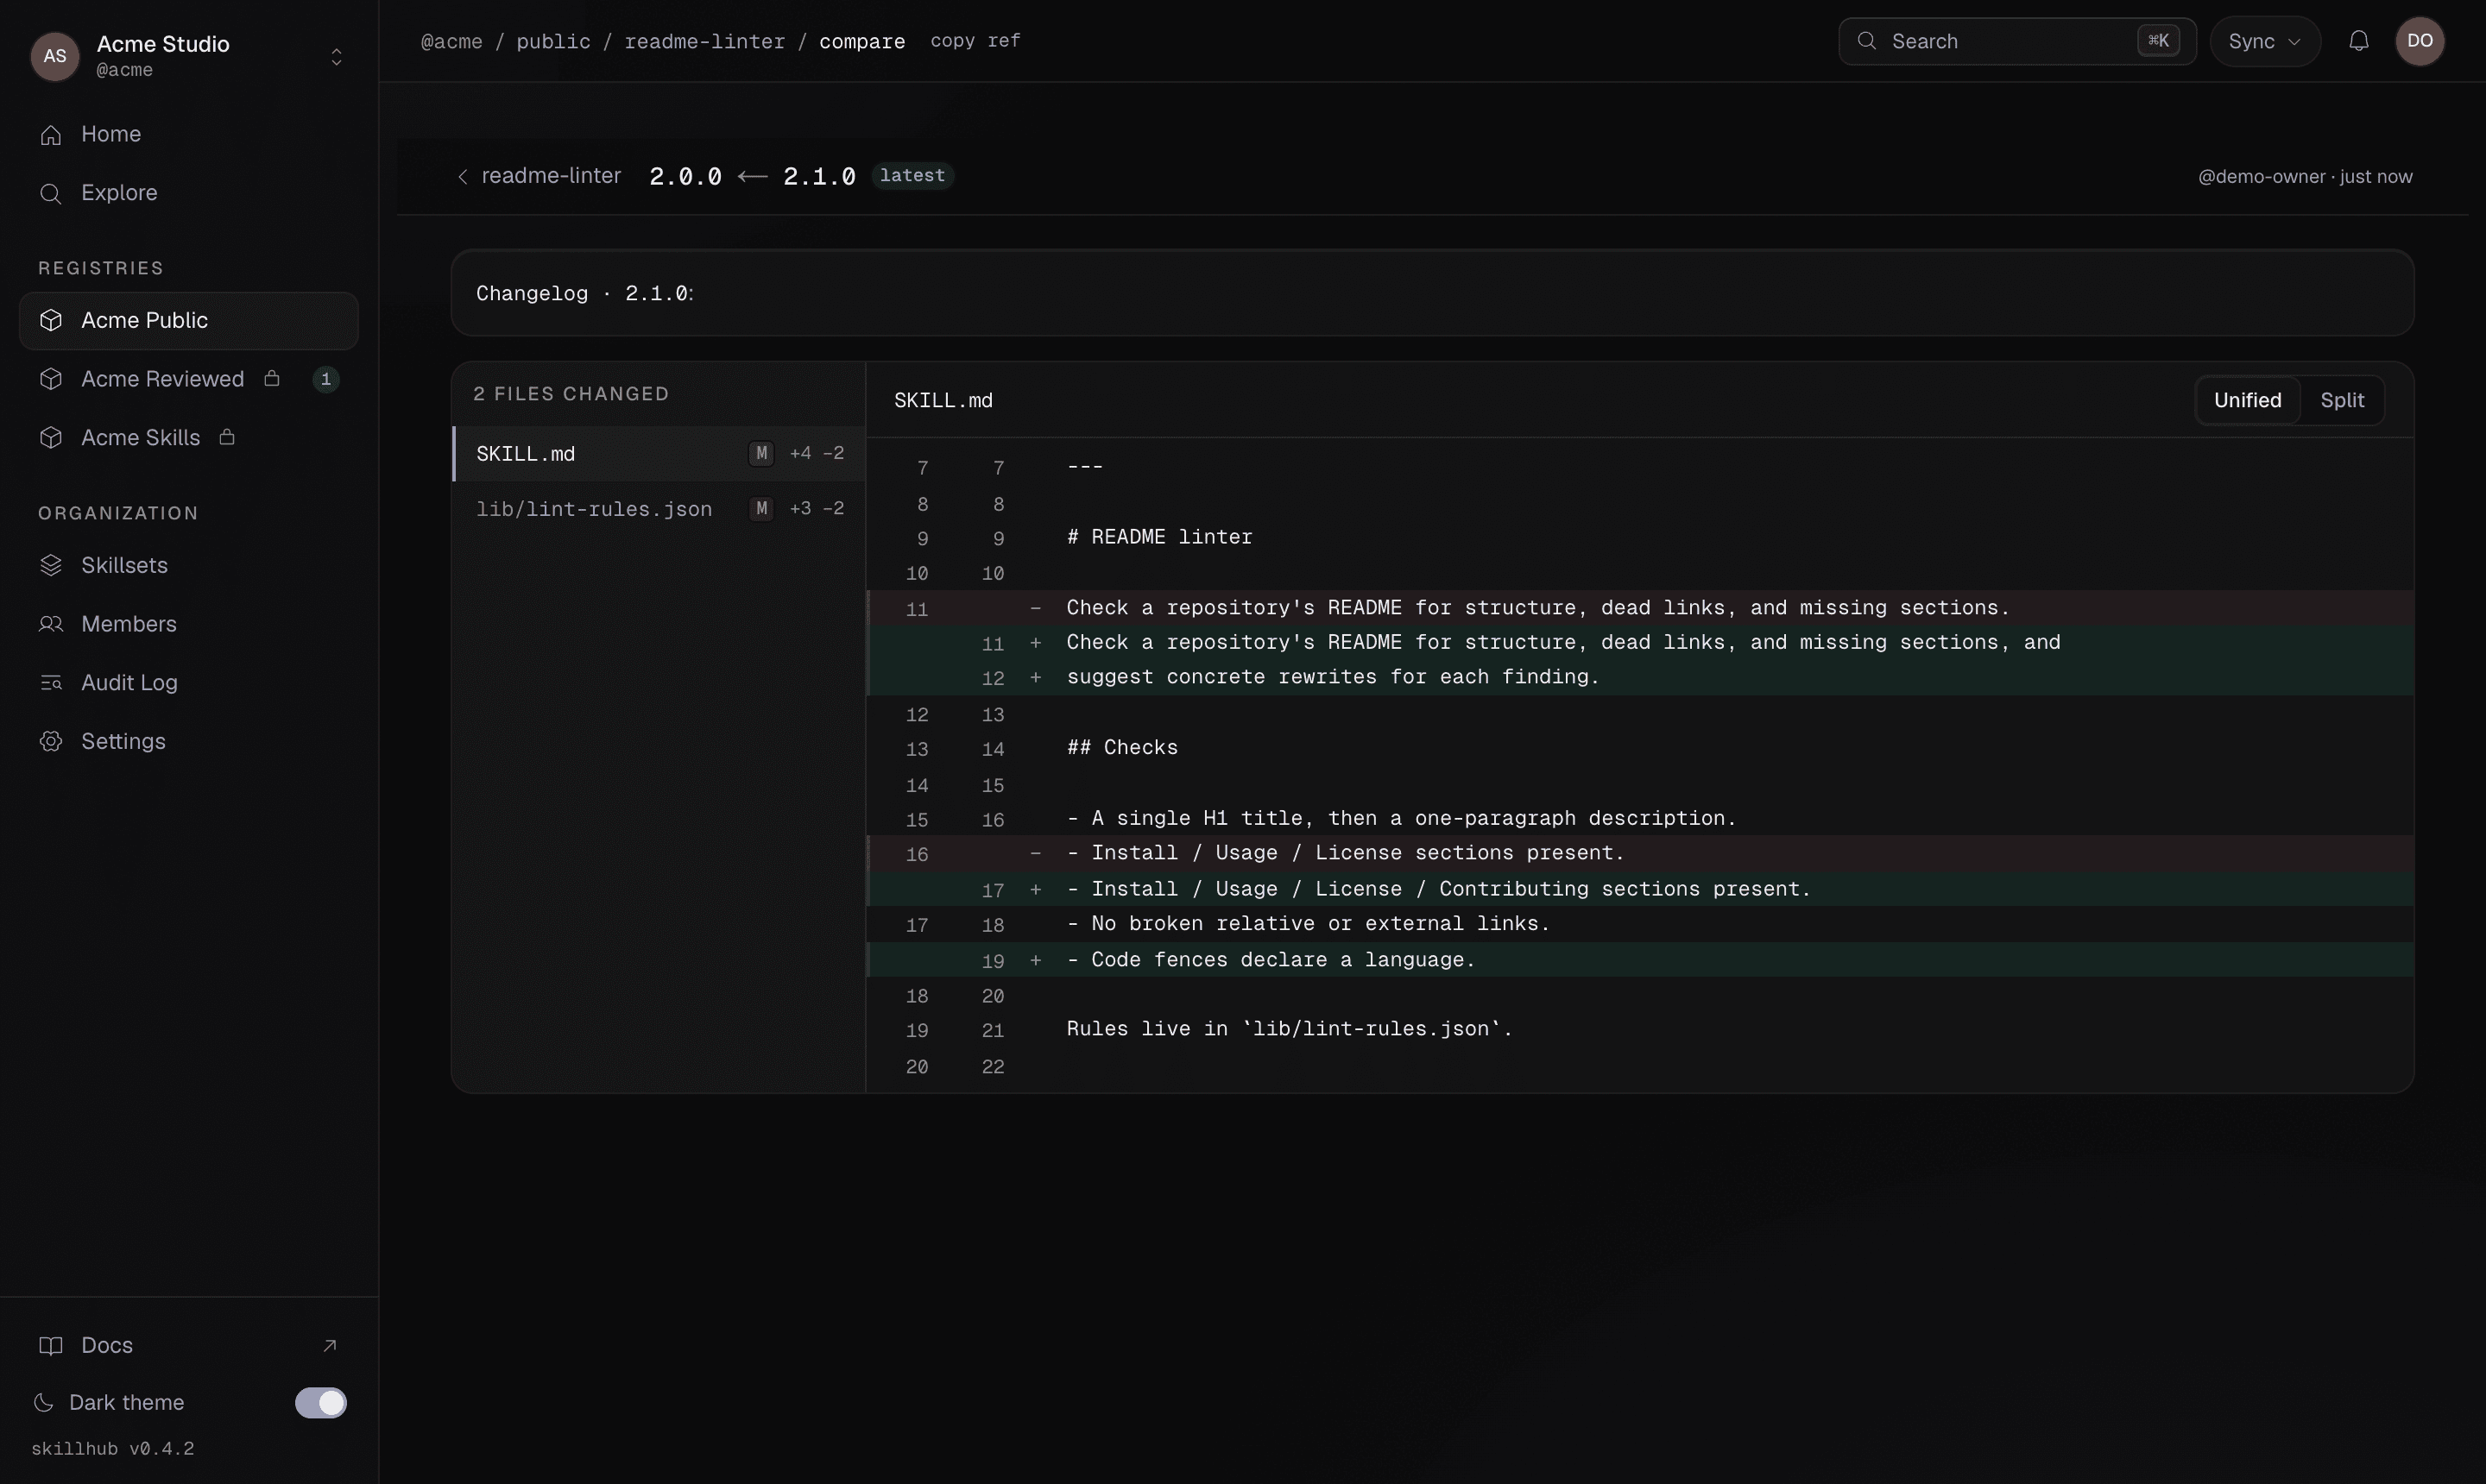Click the search magnifier icon in top bar
The height and width of the screenshot is (1484, 2486).
click(x=1865, y=41)
